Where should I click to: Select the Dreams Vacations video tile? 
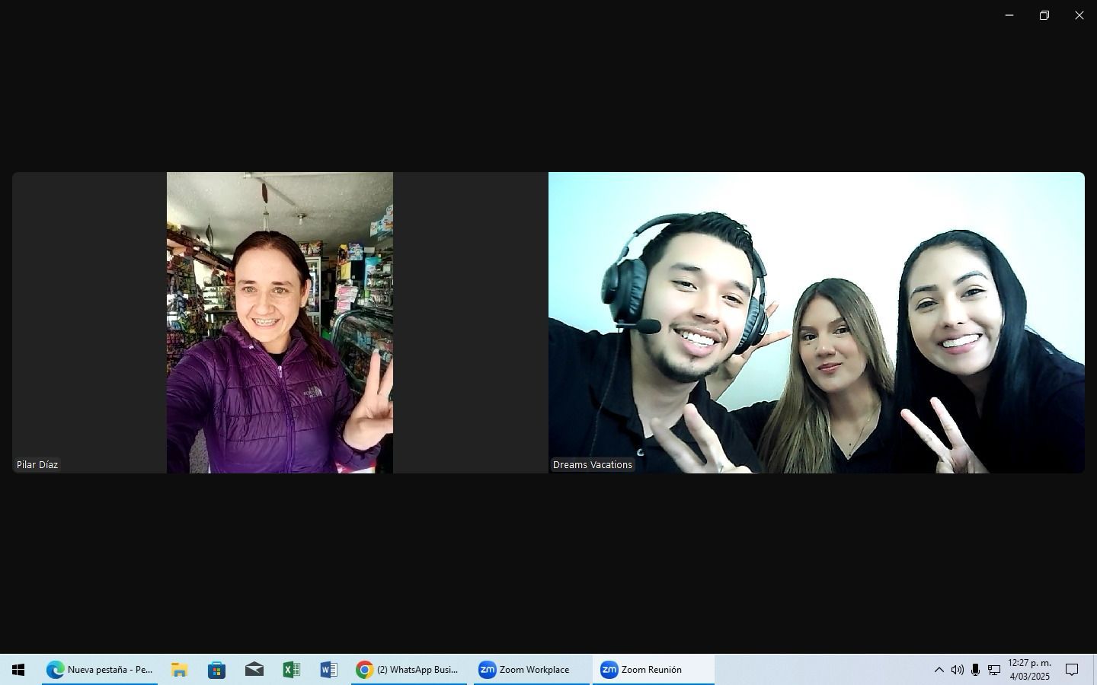click(x=816, y=323)
